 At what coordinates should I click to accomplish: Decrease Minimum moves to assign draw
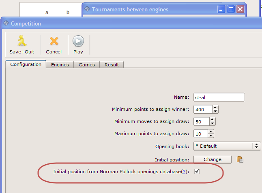(212, 123)
